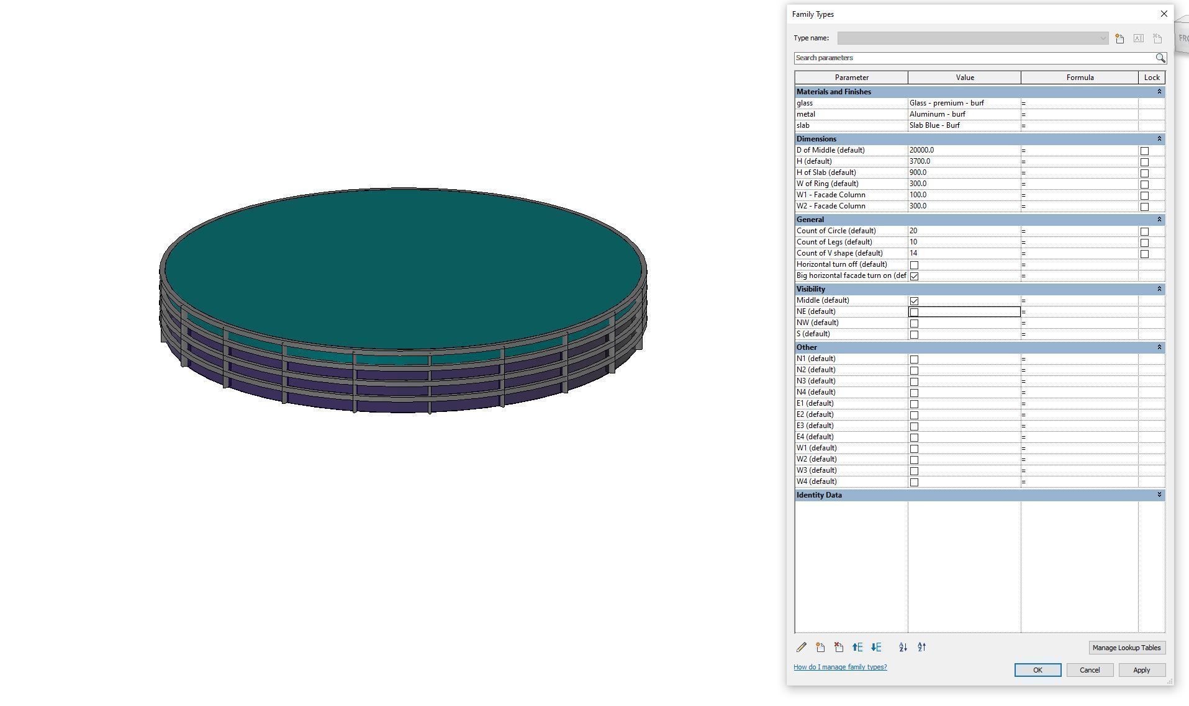Click the OK button
The width and height of the screenshot is (1189, 706).
coord(1038,670)
